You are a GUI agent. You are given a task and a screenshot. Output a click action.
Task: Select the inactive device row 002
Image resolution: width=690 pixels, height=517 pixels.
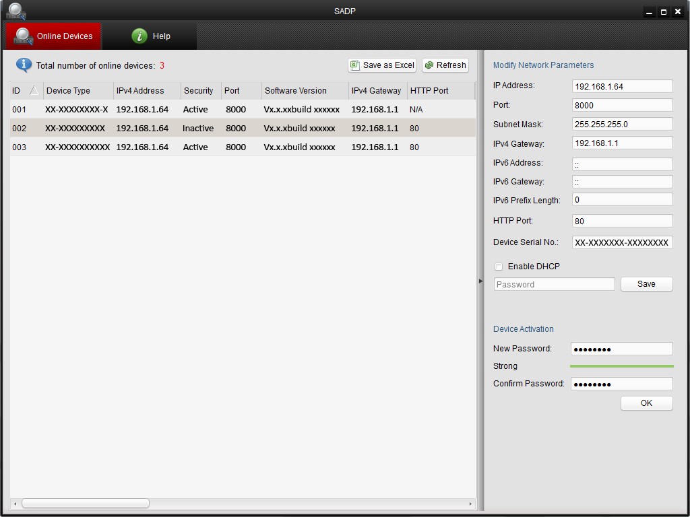pyautogui.click(x=243, y=128)
